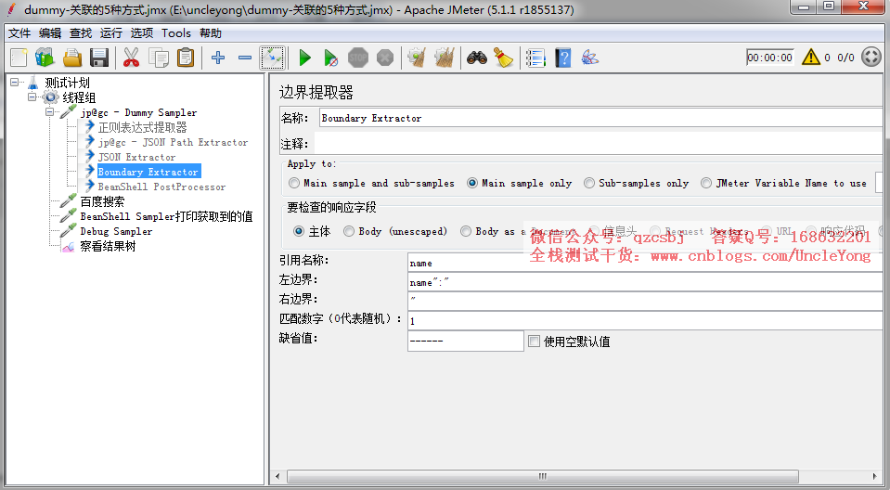The width and height of the screenshot is (890, 490).
Task: Click the 引用名称 input field
Action: click(x=645, y=263)
